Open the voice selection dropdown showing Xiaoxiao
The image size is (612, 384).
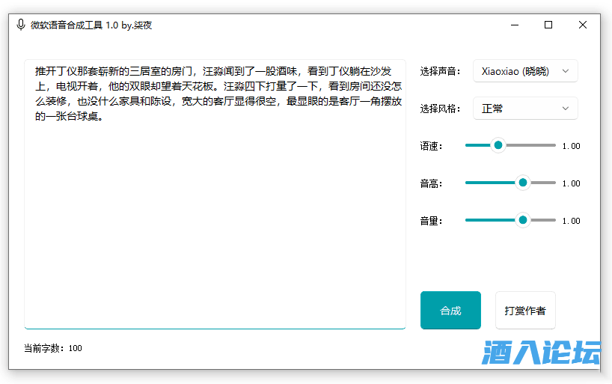point(525,71)
